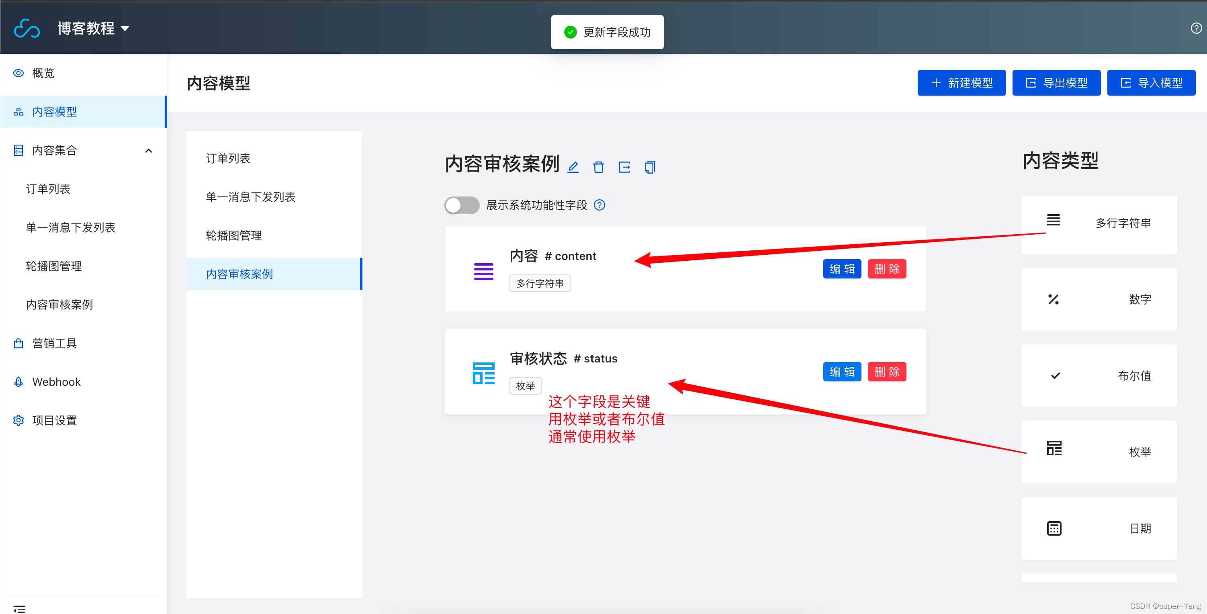Viewport: 1207px width, 614px height.
Task: Click the 内容 # content field title
Action: 553,256
